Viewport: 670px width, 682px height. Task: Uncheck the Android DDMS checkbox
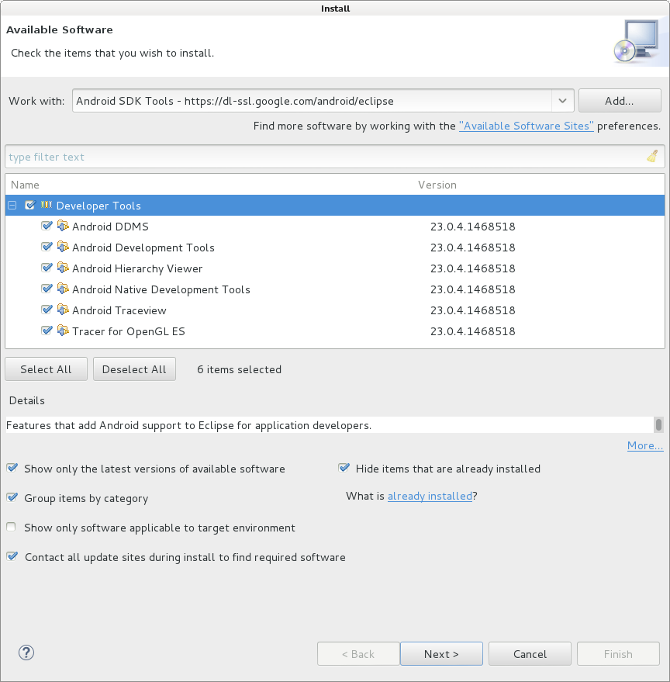pos(47,226)
